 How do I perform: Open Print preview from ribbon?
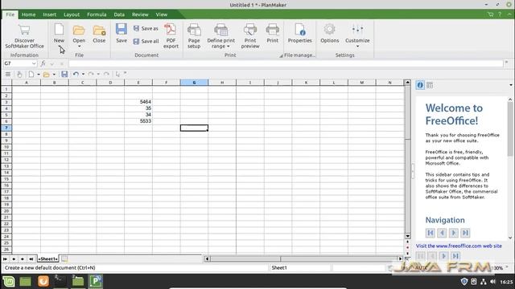[x=250, y=30]
